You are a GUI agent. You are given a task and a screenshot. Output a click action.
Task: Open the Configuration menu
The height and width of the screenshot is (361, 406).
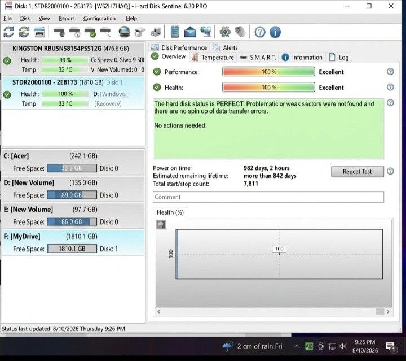click(99, 19)
